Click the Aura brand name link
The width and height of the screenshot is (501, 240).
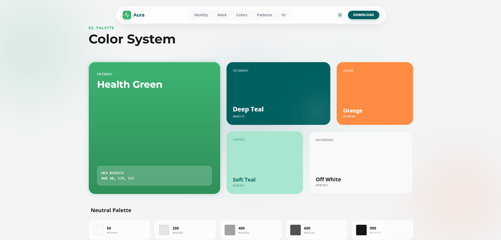[139, 15]
